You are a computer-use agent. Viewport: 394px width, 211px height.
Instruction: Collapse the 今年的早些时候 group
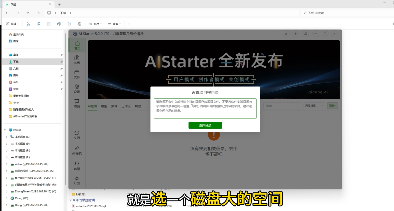click(x=70, y=200)
